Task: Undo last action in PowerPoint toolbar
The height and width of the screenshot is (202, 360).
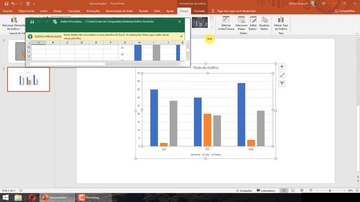Action: [13, 4]
